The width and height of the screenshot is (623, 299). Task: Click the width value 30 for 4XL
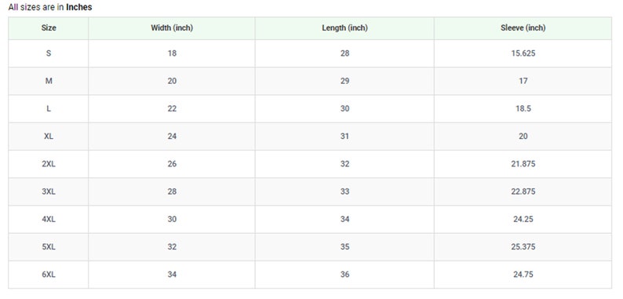pos(172,219)
